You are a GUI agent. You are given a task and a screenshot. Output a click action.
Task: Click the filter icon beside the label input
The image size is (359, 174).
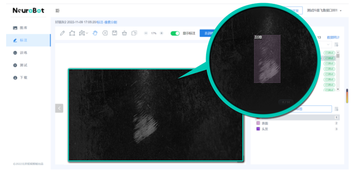pos(336,109)
